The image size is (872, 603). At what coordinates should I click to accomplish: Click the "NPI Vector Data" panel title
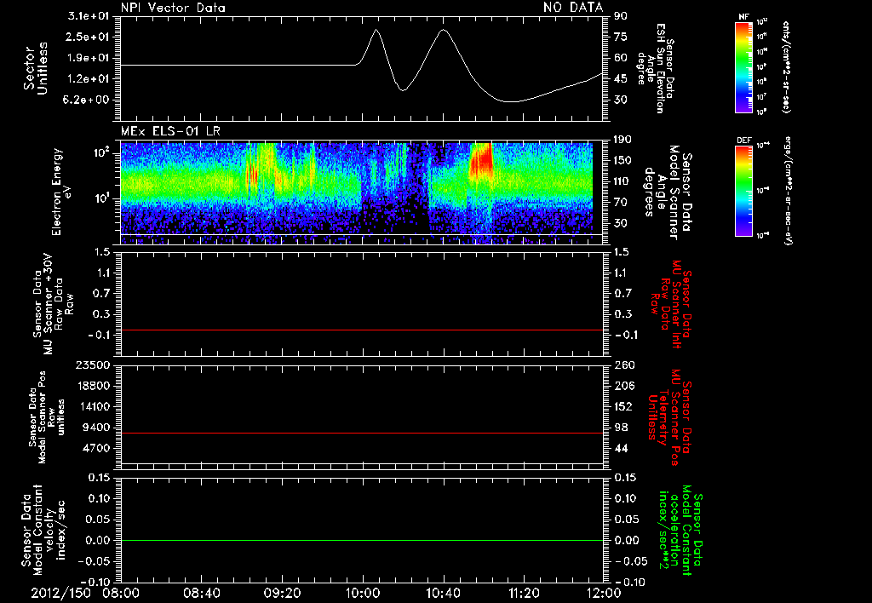(x=173, y=8)
